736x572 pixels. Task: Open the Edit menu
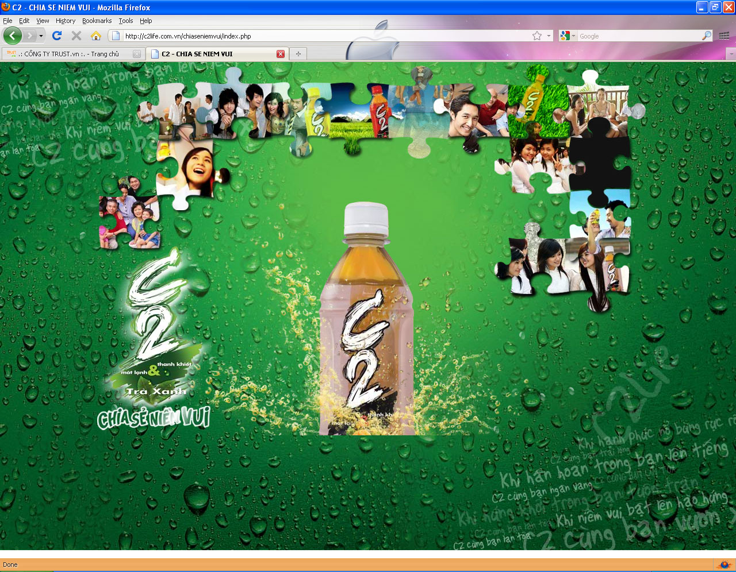(24, 21)
